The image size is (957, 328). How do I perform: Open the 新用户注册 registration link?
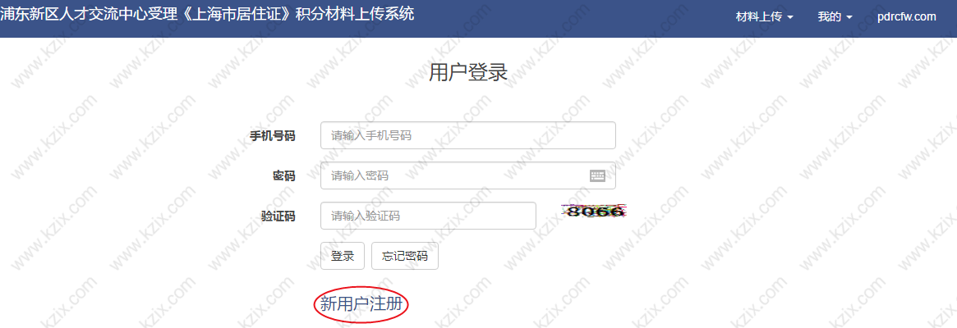pos(361,303)
